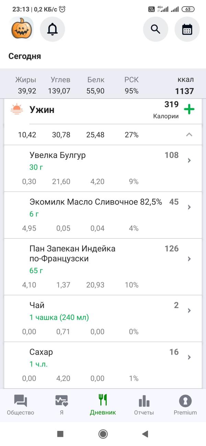Select the Дневник tab
The height and width of the screenshot is (446, 206).
(103, 405)
